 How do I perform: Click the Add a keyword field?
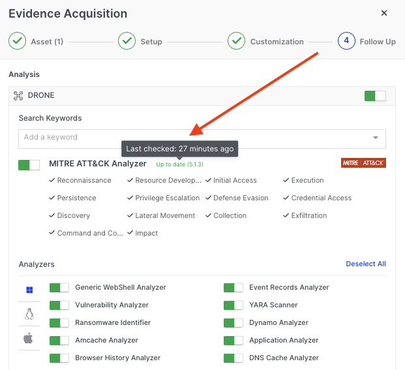189,138
